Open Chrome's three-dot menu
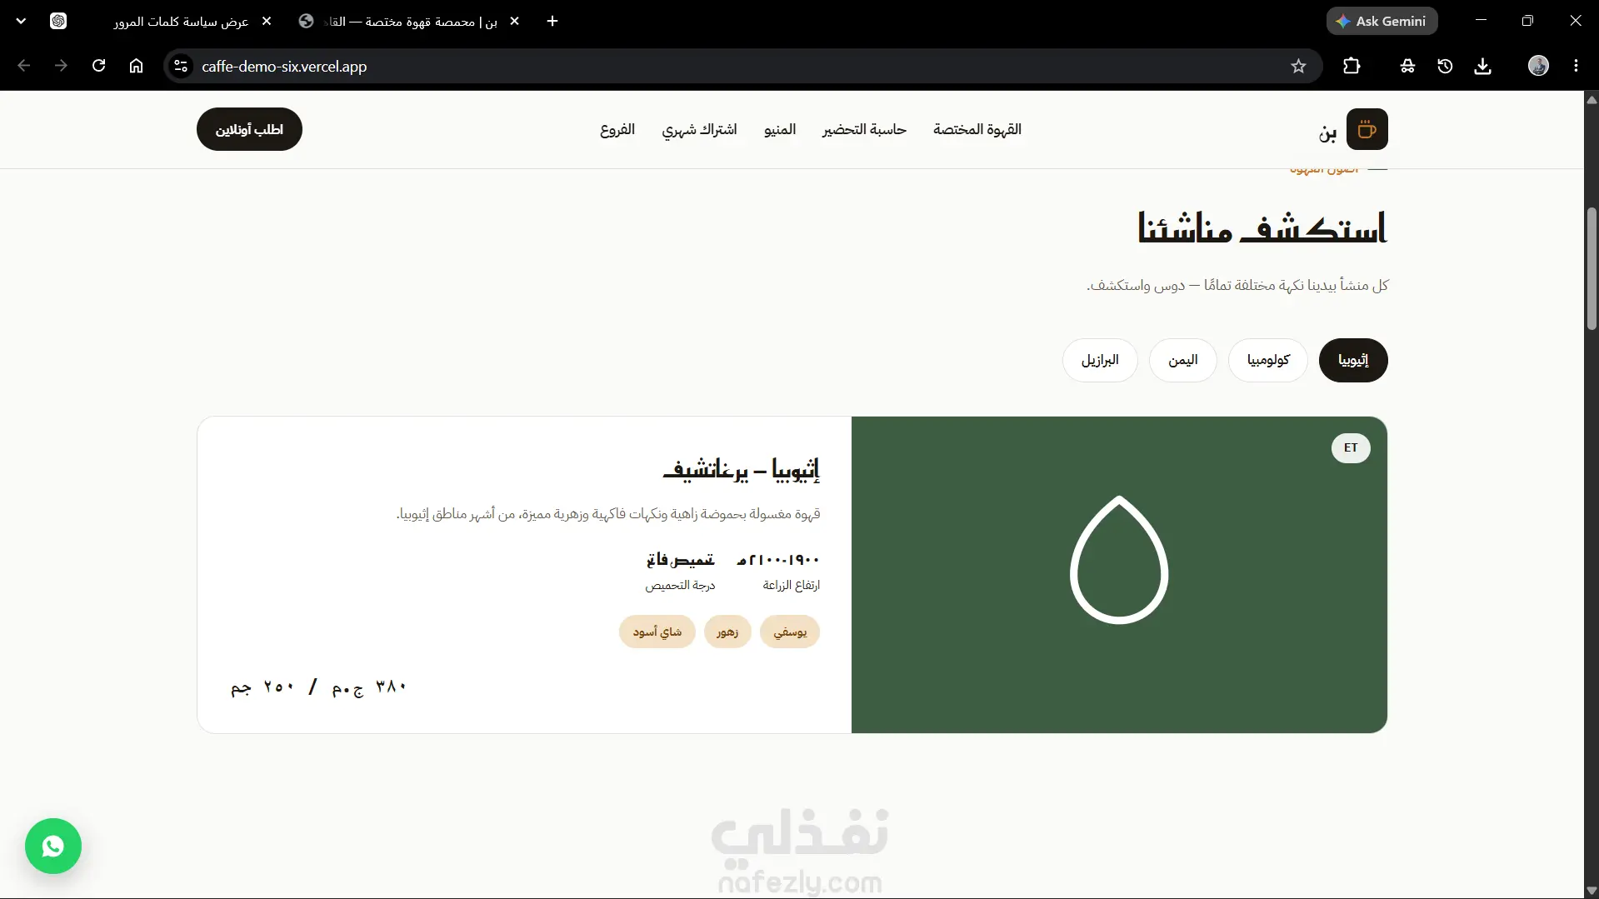This screenshot has height=899, width=1599. click(1576, 66)
